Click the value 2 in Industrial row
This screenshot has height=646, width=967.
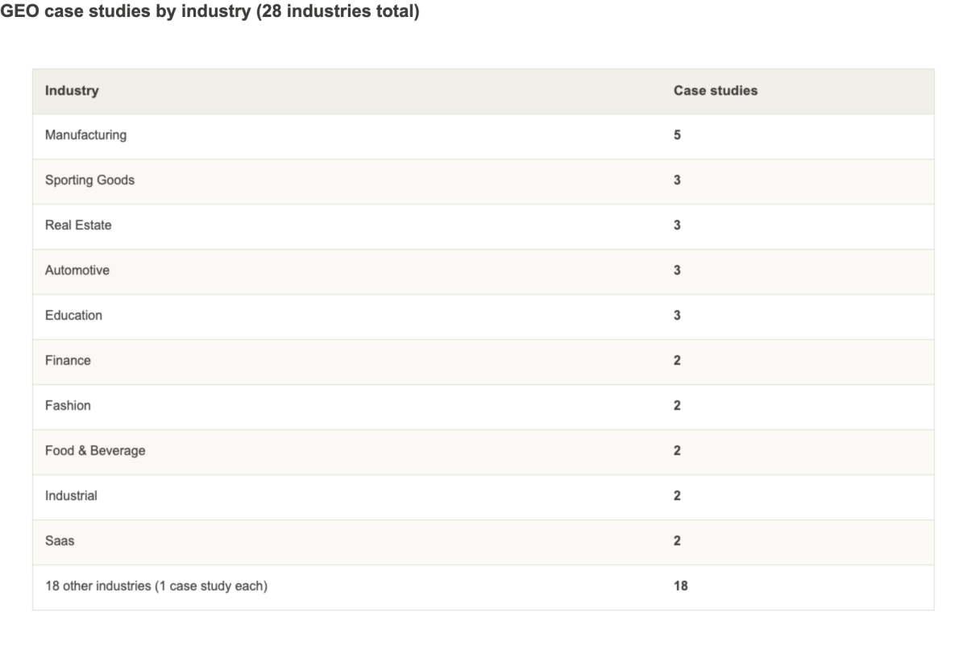tap(677, 496)
